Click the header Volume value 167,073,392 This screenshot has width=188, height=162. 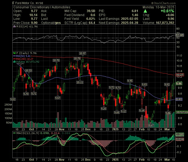[x=165, y=23]
